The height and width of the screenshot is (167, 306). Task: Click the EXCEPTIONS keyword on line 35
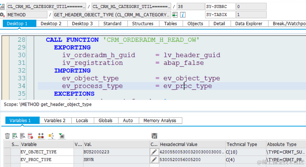pos(74,94)
